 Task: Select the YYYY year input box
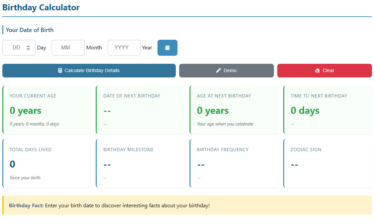point(124,48)
